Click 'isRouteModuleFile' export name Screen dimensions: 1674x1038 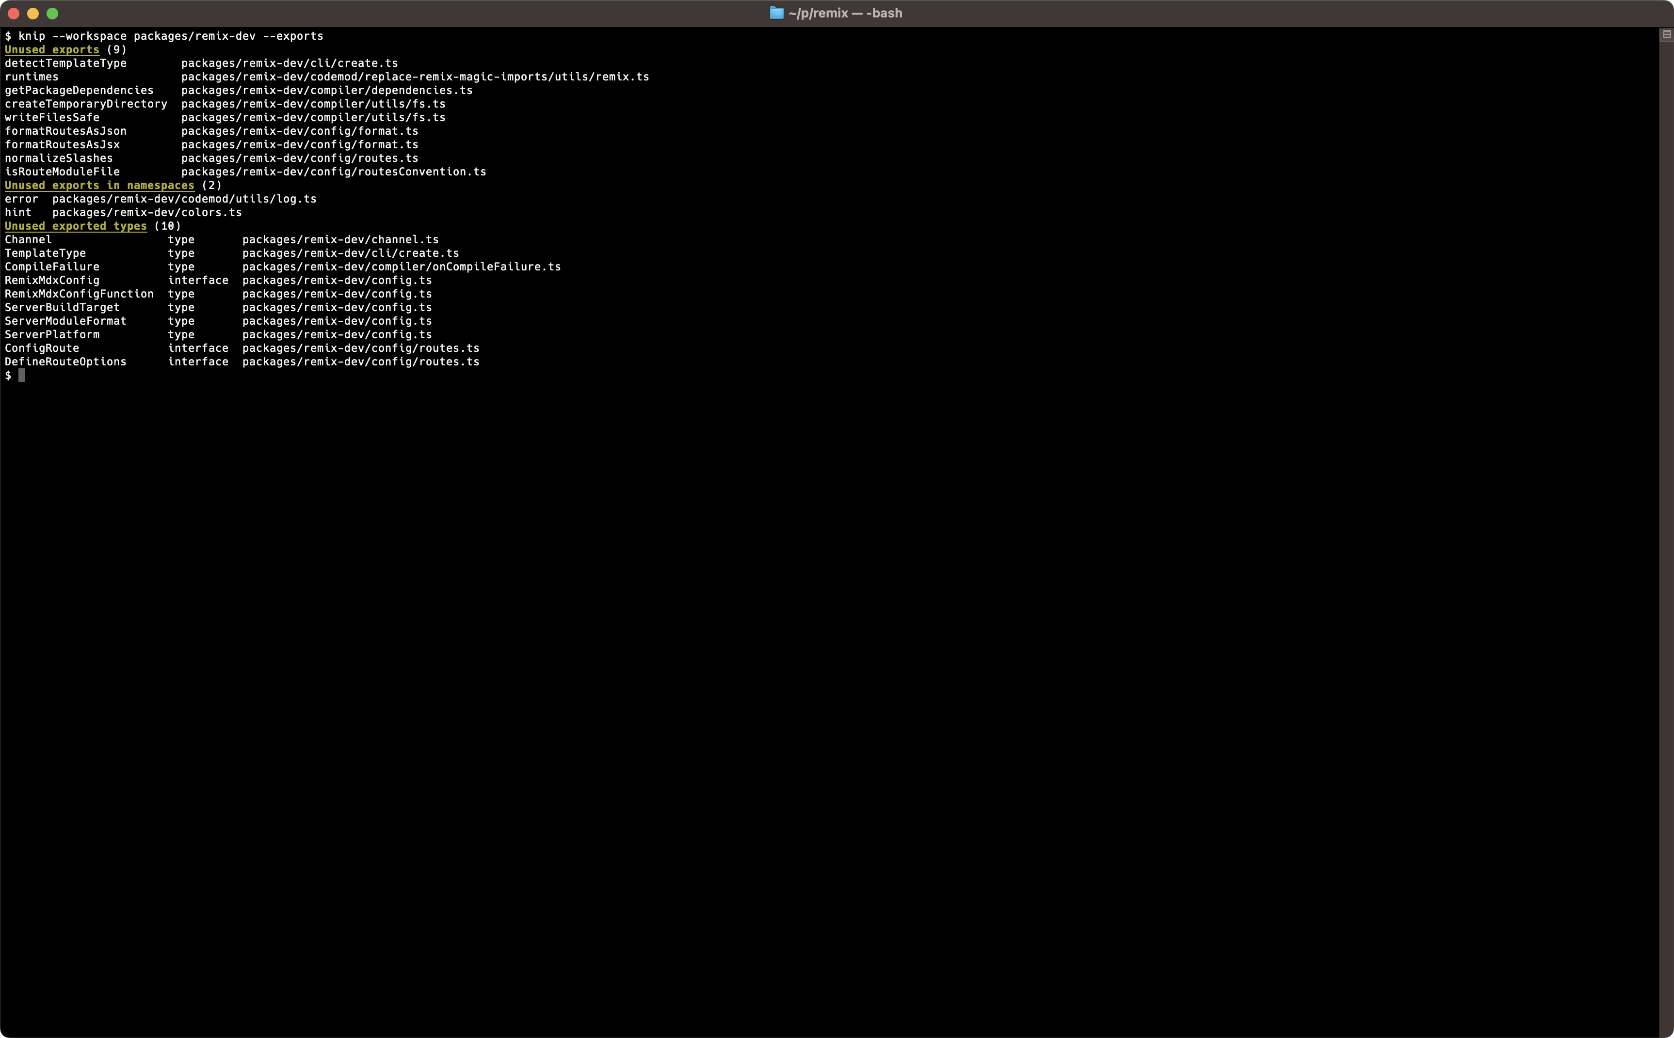(x=63, y=172)
